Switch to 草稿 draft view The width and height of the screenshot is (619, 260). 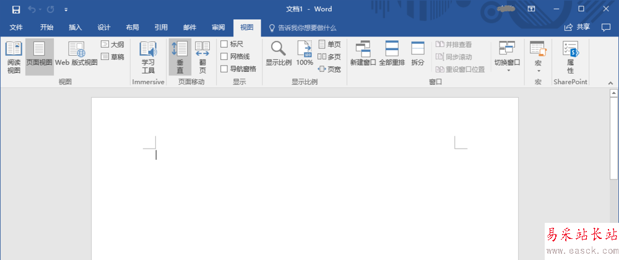[x=113, y=57]
